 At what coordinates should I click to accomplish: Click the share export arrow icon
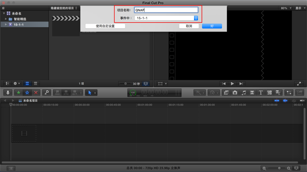coord(300,93)
